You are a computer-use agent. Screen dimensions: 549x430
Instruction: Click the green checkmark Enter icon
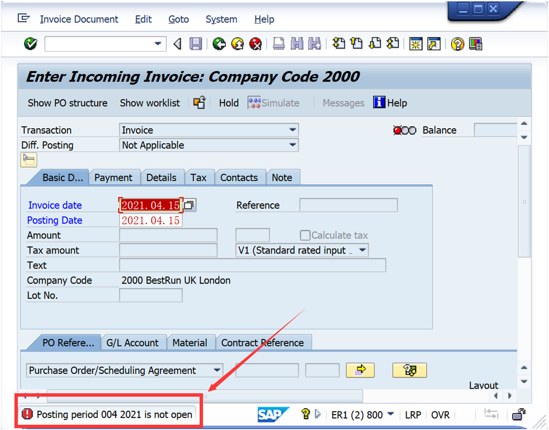(30, 44)
